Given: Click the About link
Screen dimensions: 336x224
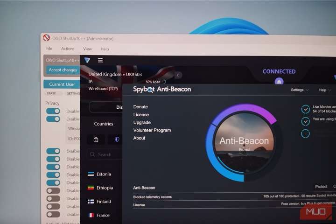Looking at the screenshot, I should [x=139, y=138].
